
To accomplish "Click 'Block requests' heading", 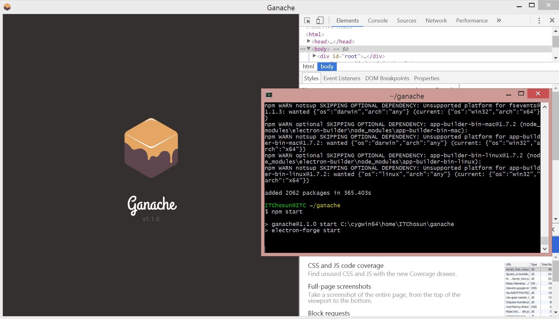I will [329, 313].
